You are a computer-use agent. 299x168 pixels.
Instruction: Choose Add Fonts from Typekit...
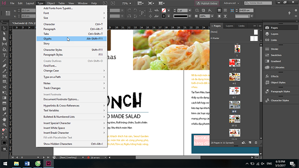71,9
